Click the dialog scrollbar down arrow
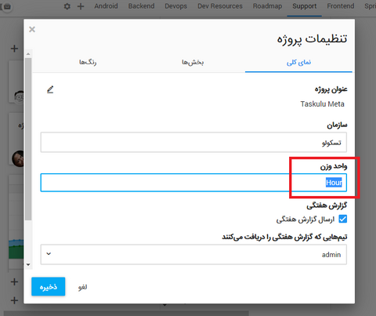Viewport: 376px width, 316px height. click(28, 264)
